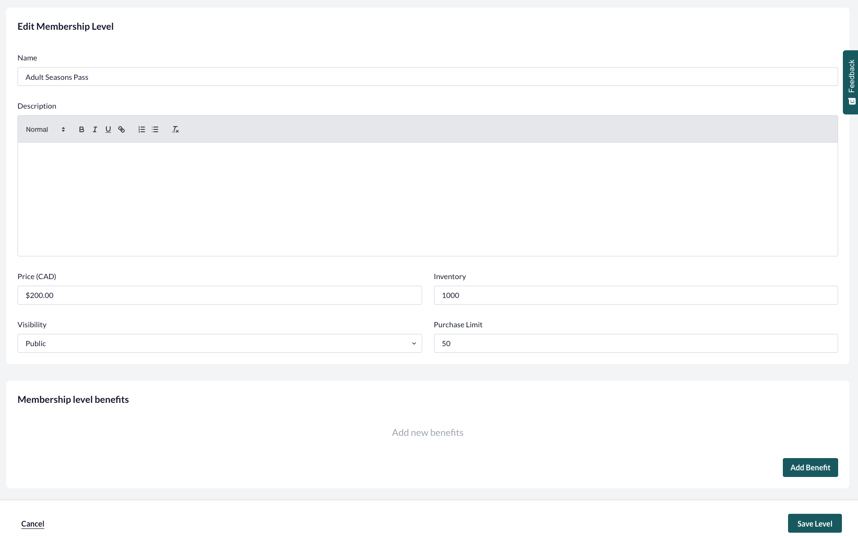Image resolution: width=858 pixels, height=536 pixels.
Task: Create a bulleted list in the description
Action: [155, 129]
